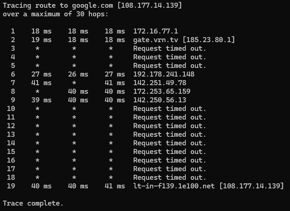Click the IP address 172.16.77.1
The height and width of the screenshot is (211, 290).
pyautogui.click(x=155, y=31)
